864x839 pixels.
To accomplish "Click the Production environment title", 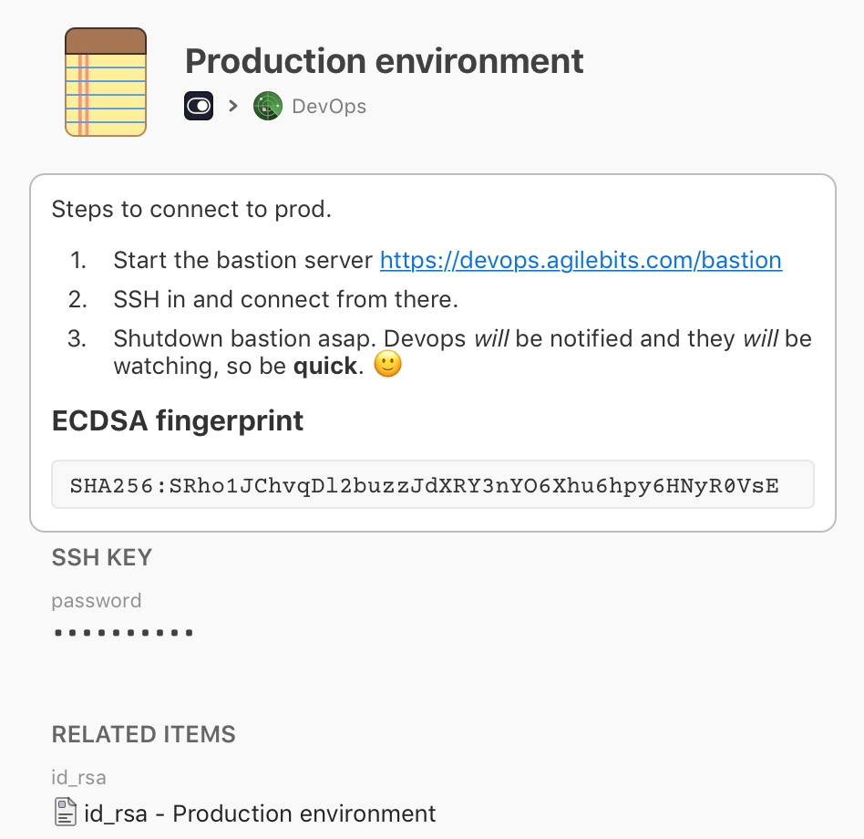I will pos(384,61).
